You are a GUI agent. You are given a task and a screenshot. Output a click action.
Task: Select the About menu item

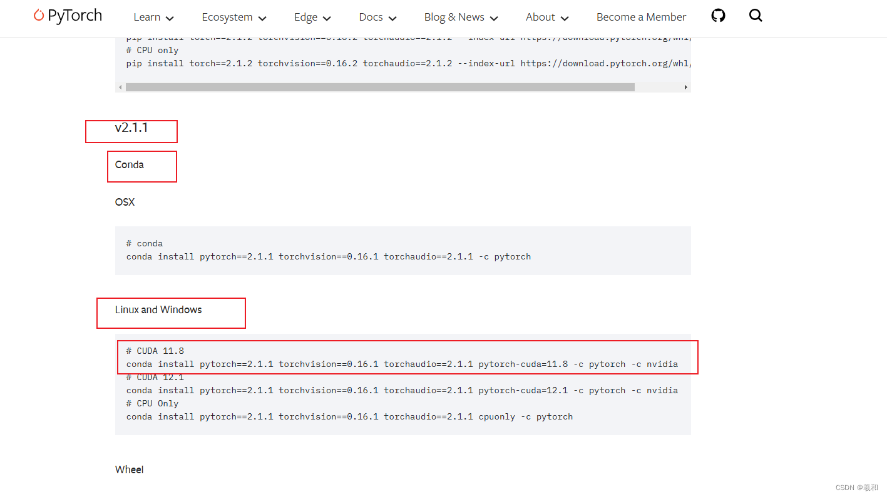[540, 17]
